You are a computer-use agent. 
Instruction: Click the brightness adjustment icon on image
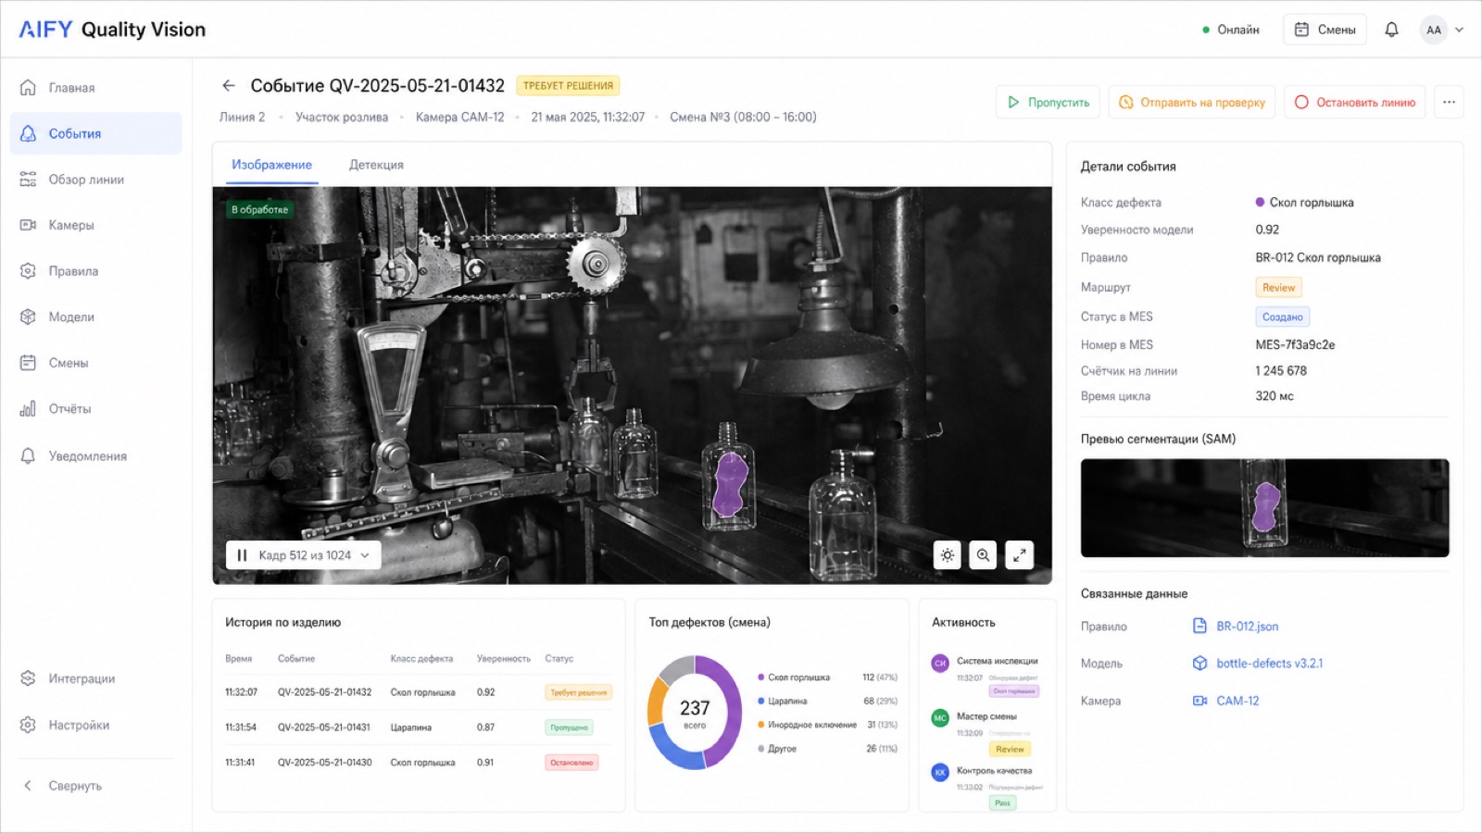pos(947,555)
